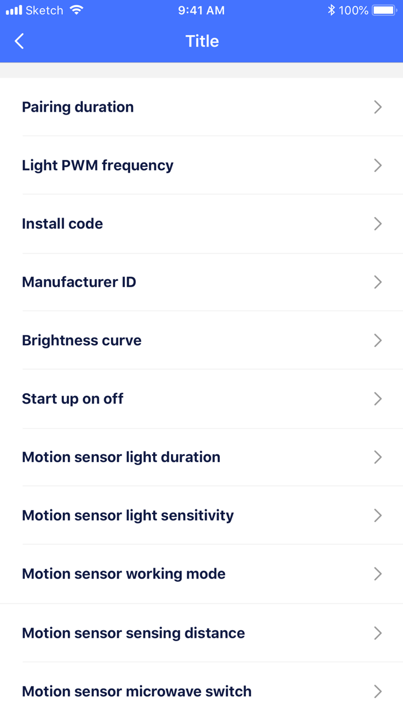This screenshot has width=403, height=716.
Task: Click the Wi-Fi icon in the status bar
Action: pos(78,10)
